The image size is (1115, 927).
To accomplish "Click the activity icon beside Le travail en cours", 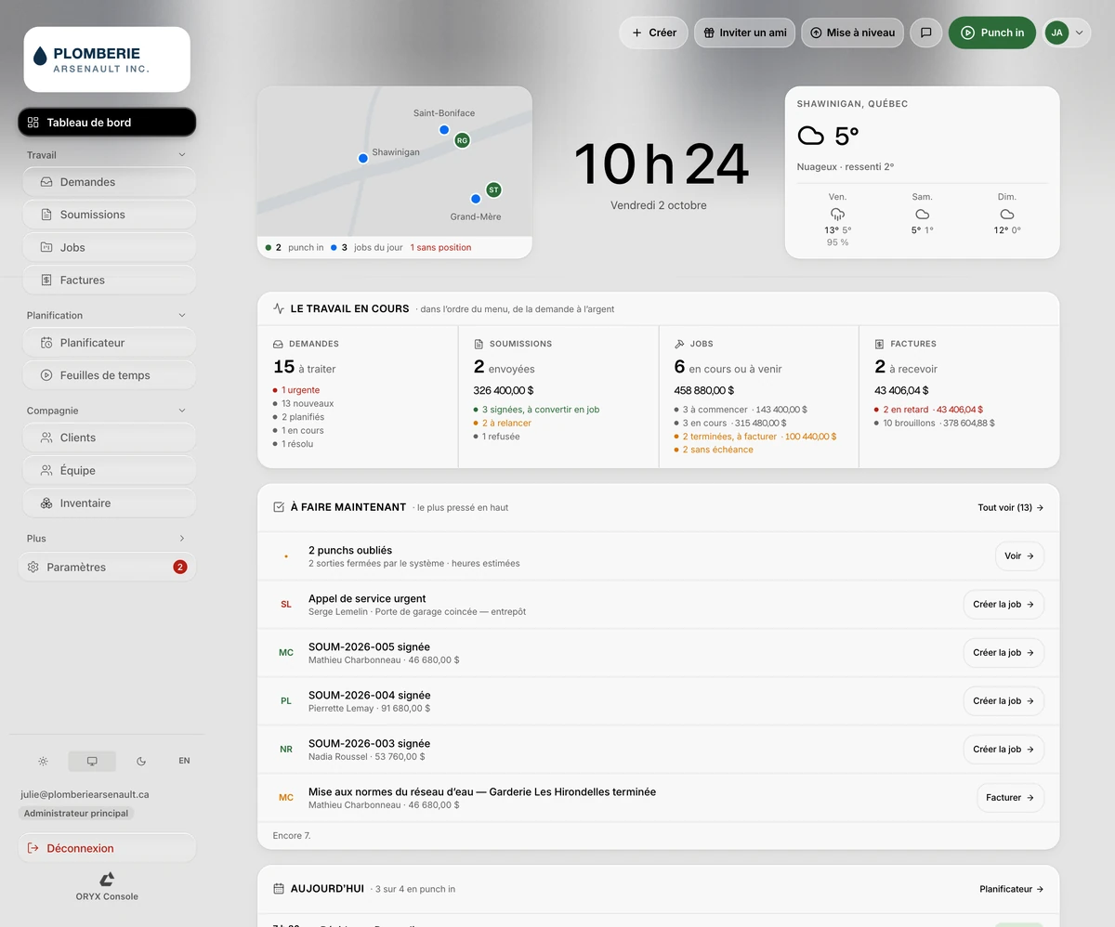I will click(279, 308).
